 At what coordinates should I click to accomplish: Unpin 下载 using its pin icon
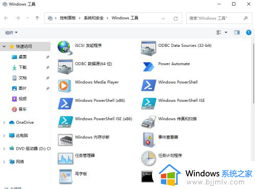coord(48,68)
